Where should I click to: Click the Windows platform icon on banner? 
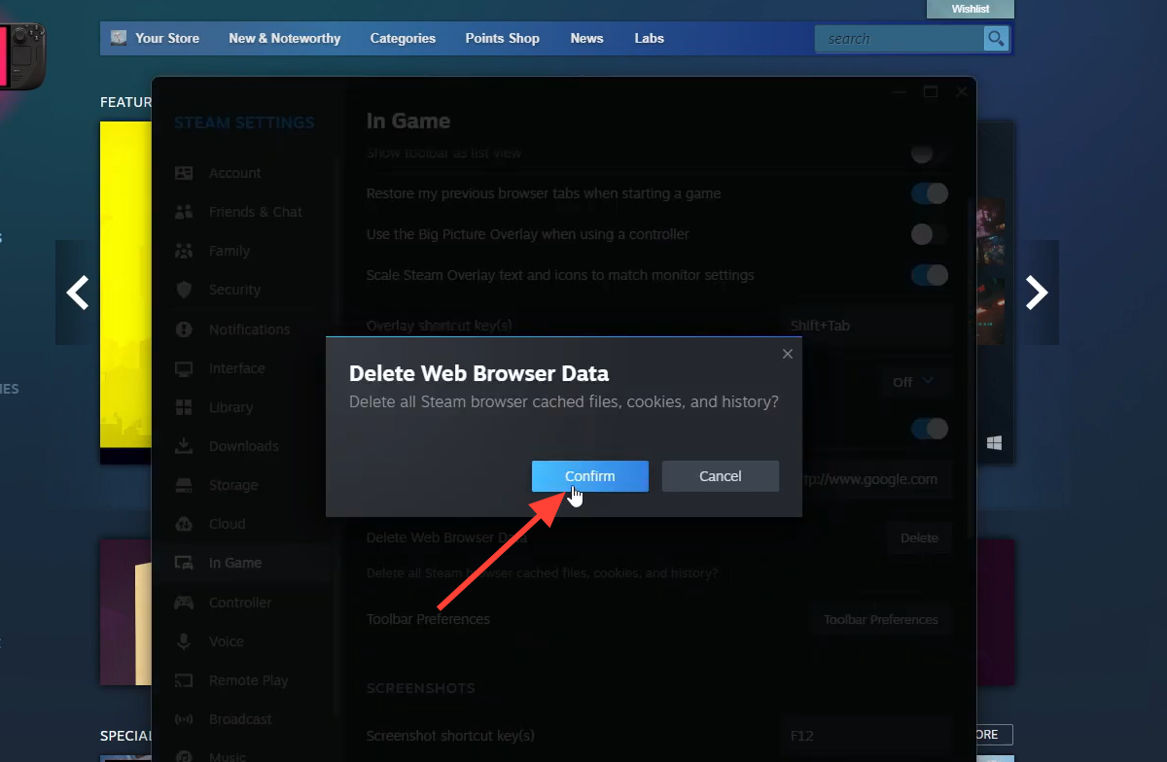994,443
